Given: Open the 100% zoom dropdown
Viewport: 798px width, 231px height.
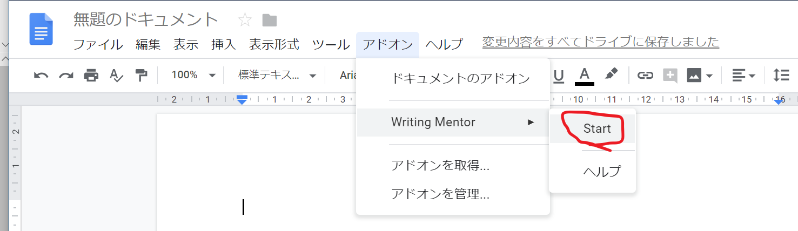Looking at the screenshot, I should click(x=193, y=76).
